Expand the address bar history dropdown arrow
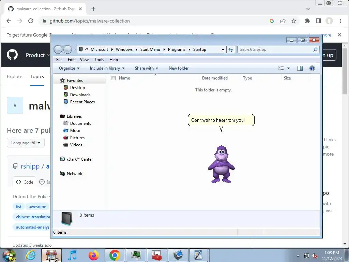The width and height of the screenshot is (349, 262). pos(223,49)
